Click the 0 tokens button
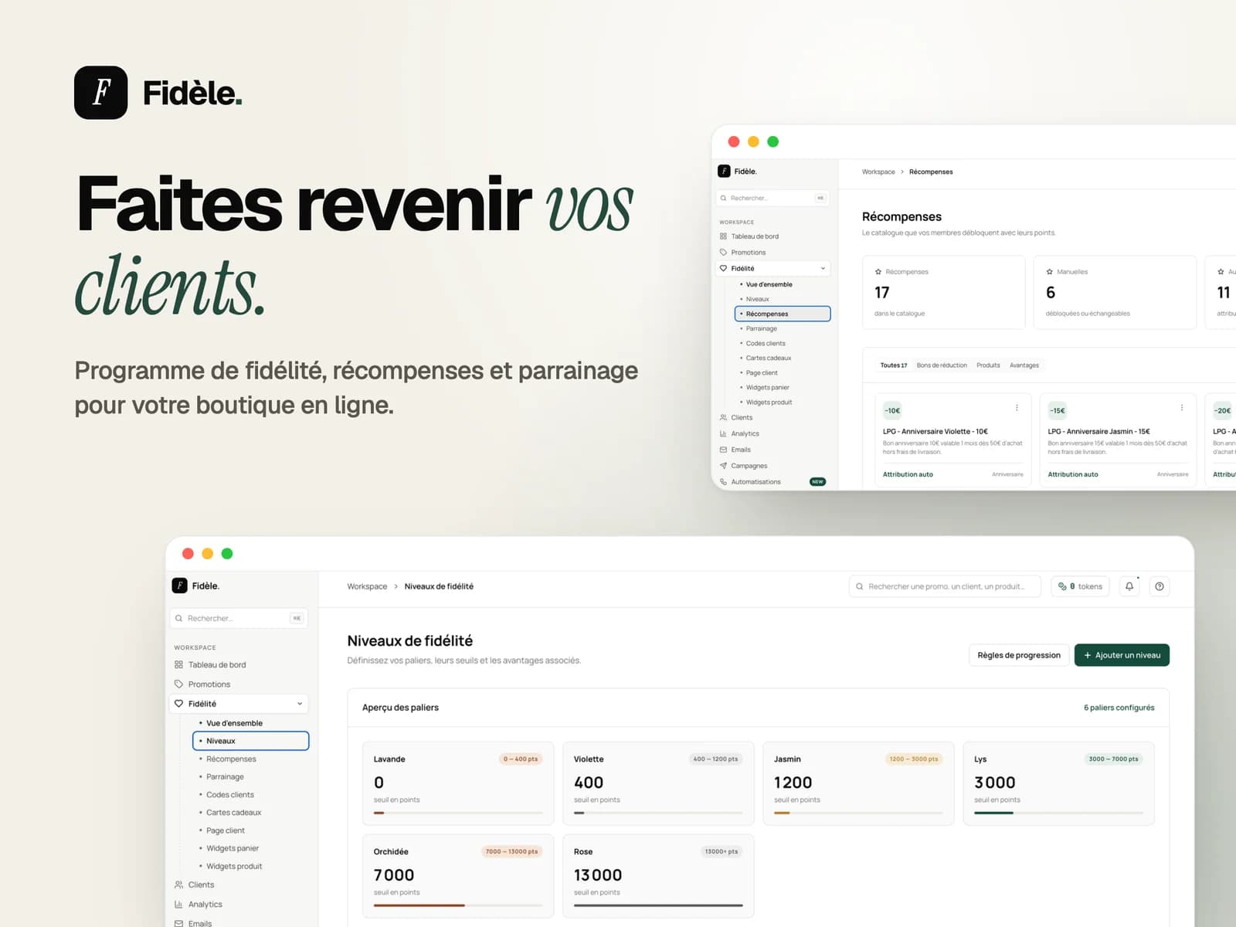This screenshot has width=1236, height=927. click(x=1080, y=586)
